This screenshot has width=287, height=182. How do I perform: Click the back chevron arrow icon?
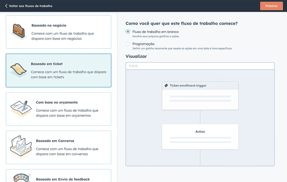pyautogui.click(x=6, y=6)
